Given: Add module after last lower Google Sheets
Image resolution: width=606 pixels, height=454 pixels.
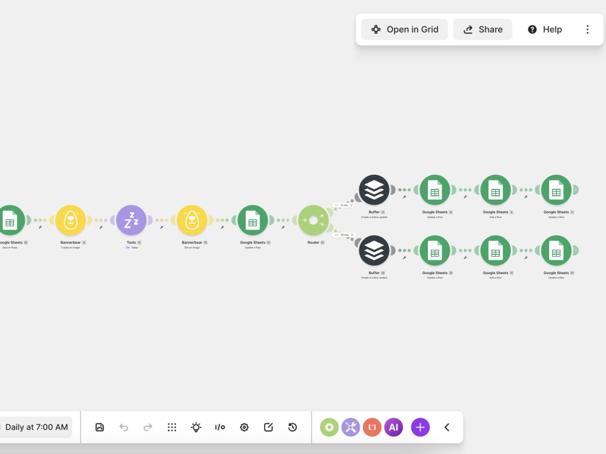Looking at the screenshot, I should point(576,251).
